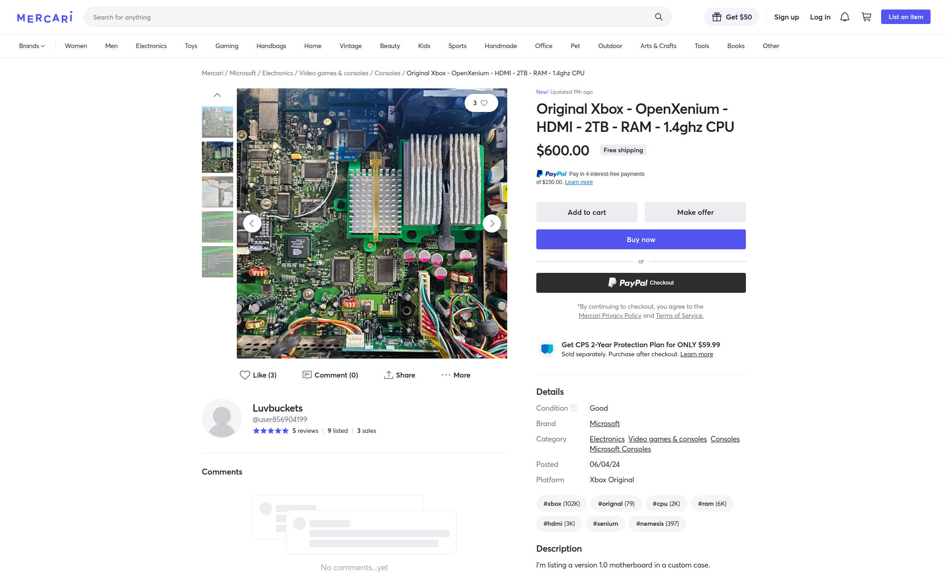Click Brand Microsoft detail link

point(604,423)
